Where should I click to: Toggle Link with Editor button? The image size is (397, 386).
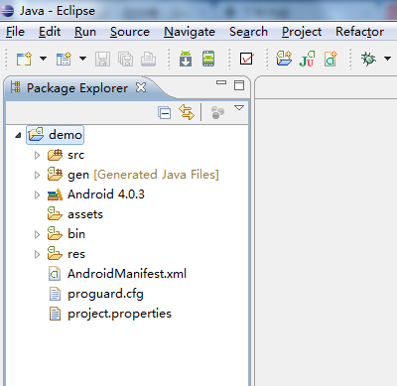point(187,112)
